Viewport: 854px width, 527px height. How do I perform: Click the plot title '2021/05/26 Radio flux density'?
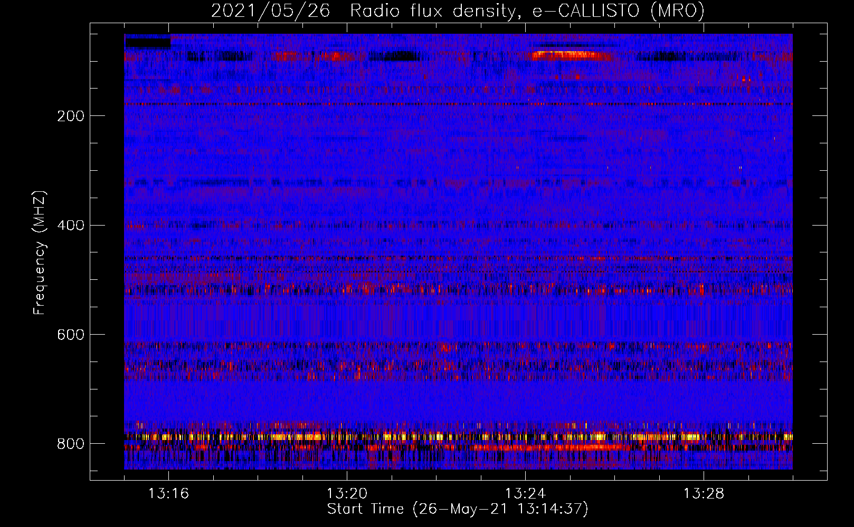click(x=458, y=11)
